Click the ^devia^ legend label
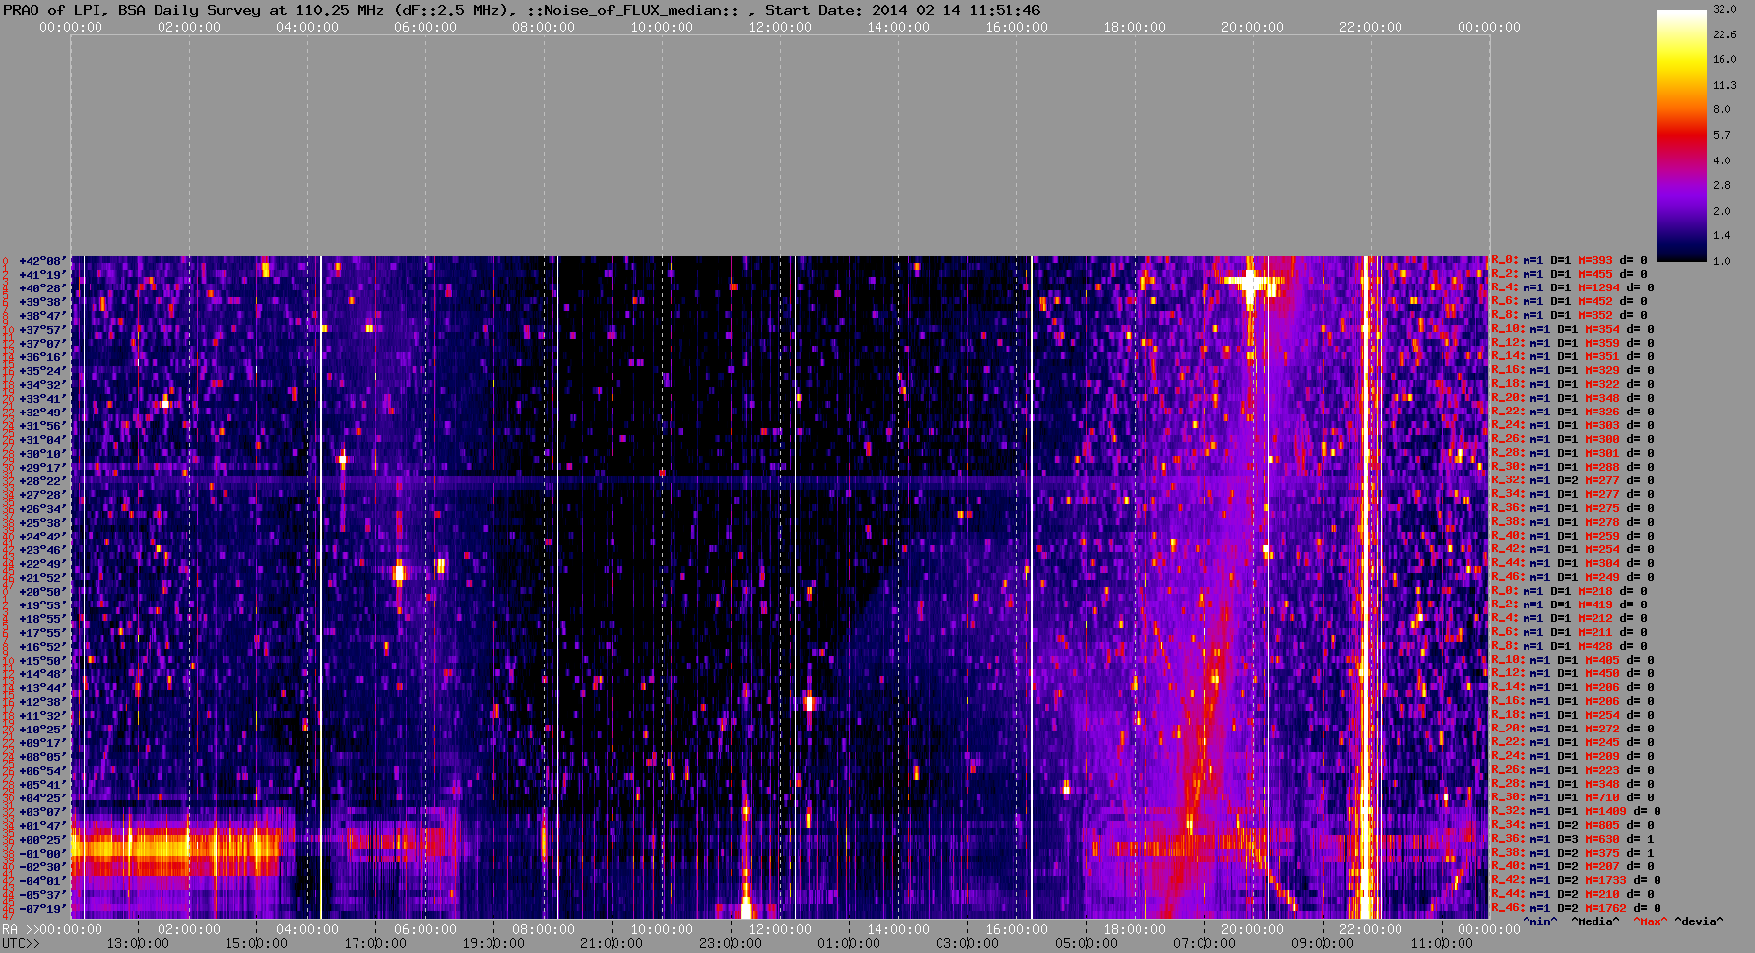 pos(1699,921)
